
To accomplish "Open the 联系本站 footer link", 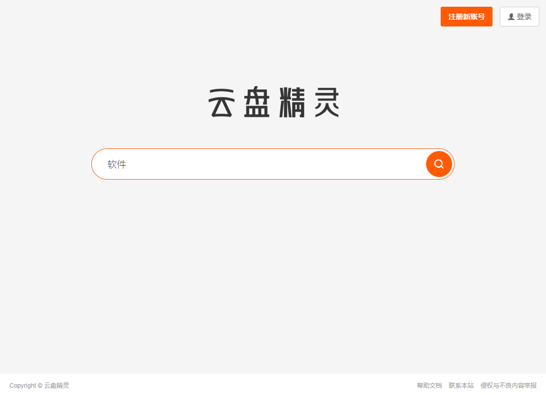I will (x=461, y=385).
